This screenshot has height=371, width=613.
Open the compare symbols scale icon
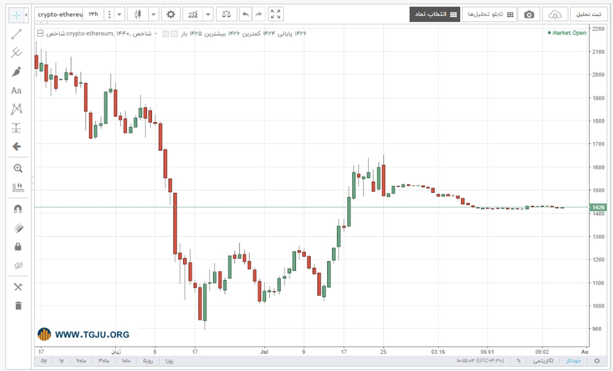[226, 14]
